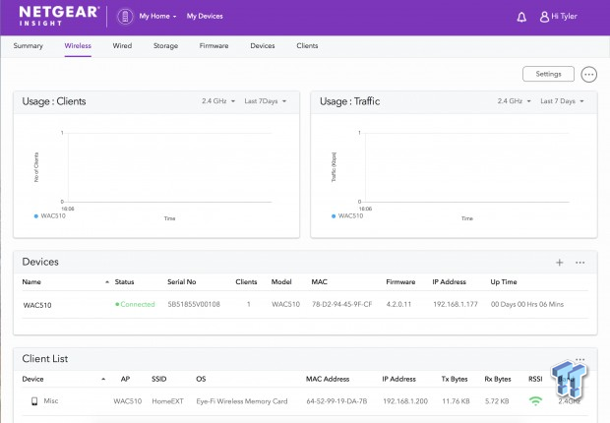Open the notifications bell
The width and height of the screenshot is (610, 423).
[x=521, y=17]
